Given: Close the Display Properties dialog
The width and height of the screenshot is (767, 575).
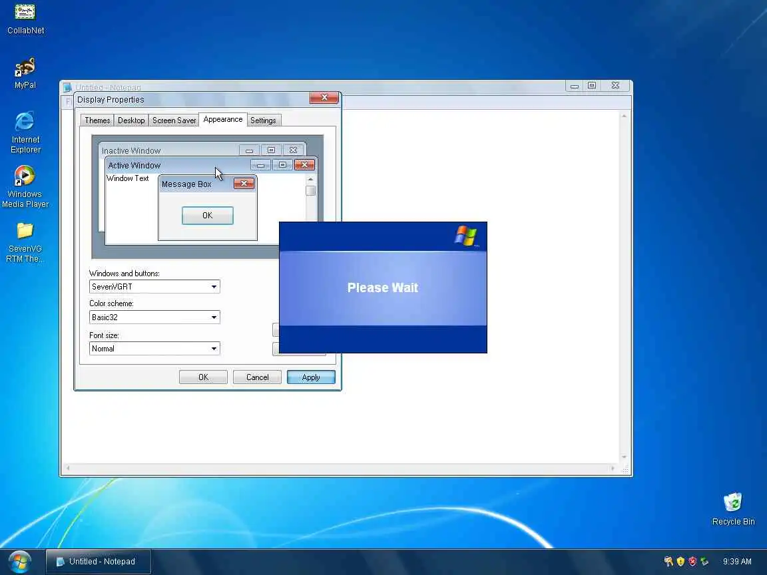Looking at the screenshot, I should (x=324, y=98).
